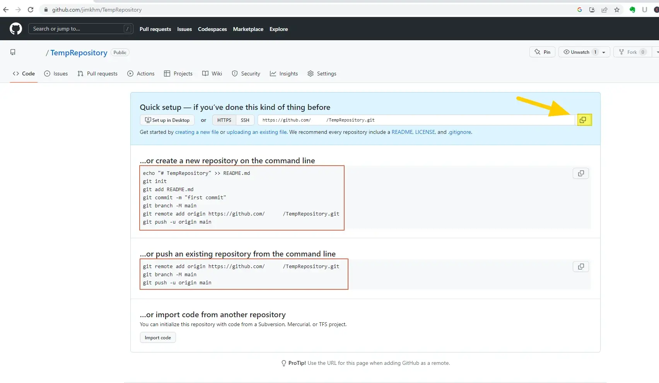Switch to the Actions tab
659x383 pixels.
(141, 74)
